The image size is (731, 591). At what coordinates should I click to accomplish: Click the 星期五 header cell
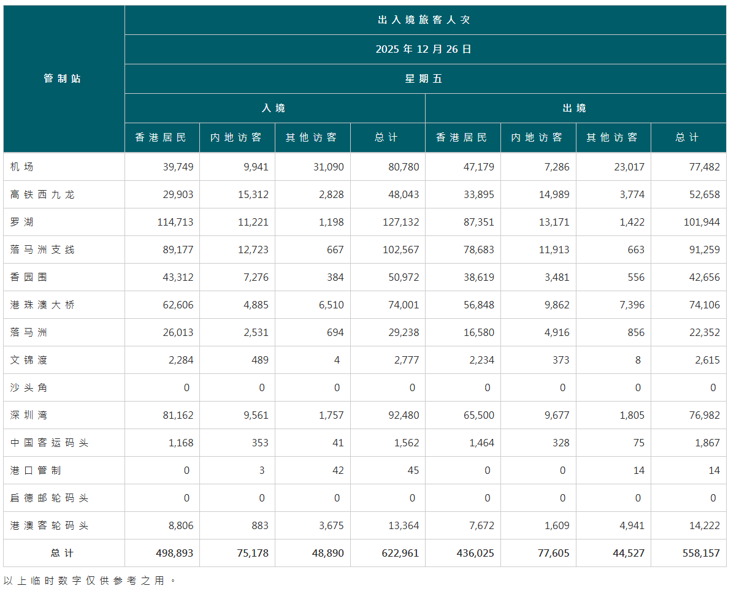click(x=424, y=78)
